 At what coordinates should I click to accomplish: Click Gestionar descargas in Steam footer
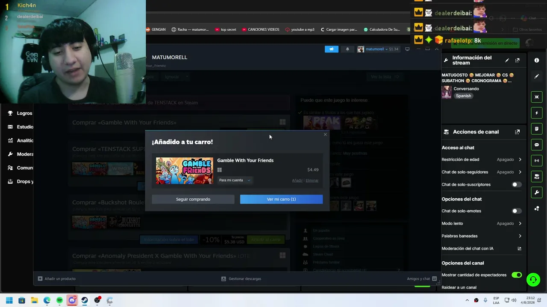tap(241, 279)
